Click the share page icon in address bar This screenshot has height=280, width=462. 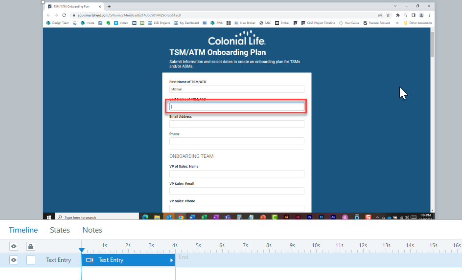(x=380, y=15)
